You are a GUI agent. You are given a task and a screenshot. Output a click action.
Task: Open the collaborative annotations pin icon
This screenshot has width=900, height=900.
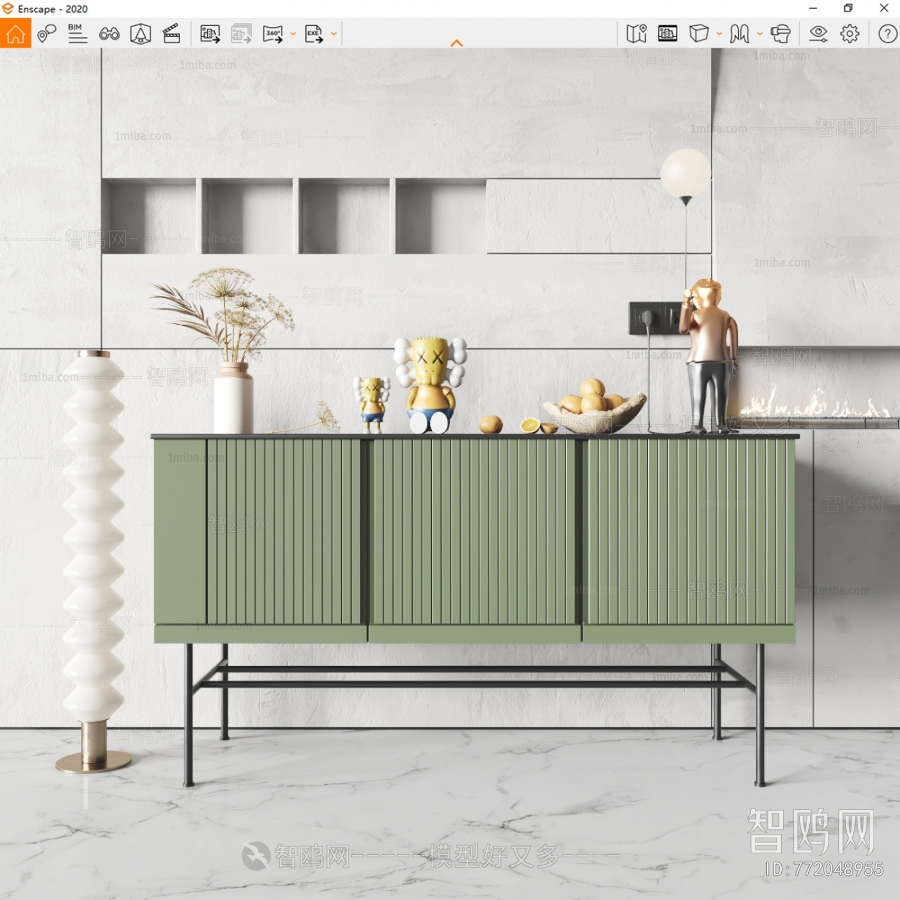[x=47, y=34]
